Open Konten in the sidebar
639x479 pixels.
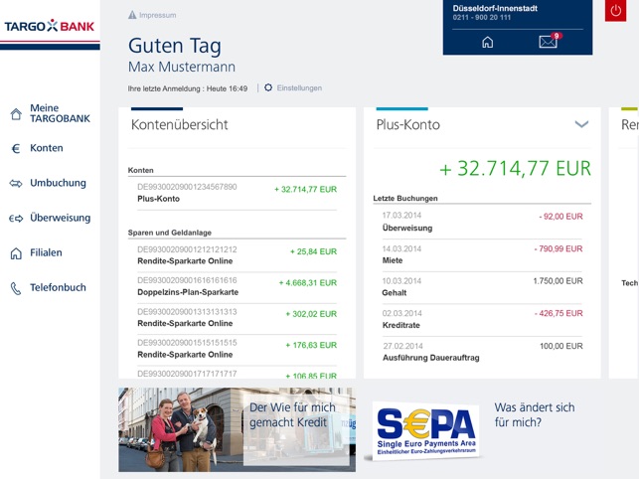pos(47,148)
